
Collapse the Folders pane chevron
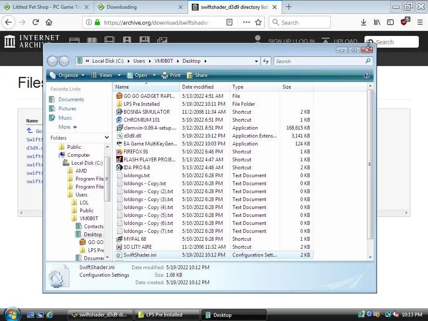tap(107, 138)
